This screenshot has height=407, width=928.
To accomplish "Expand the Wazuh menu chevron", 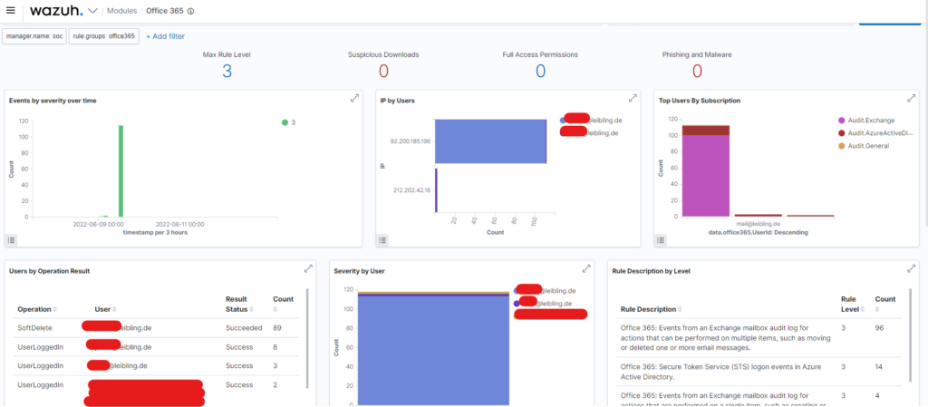I will pos(92,11).
